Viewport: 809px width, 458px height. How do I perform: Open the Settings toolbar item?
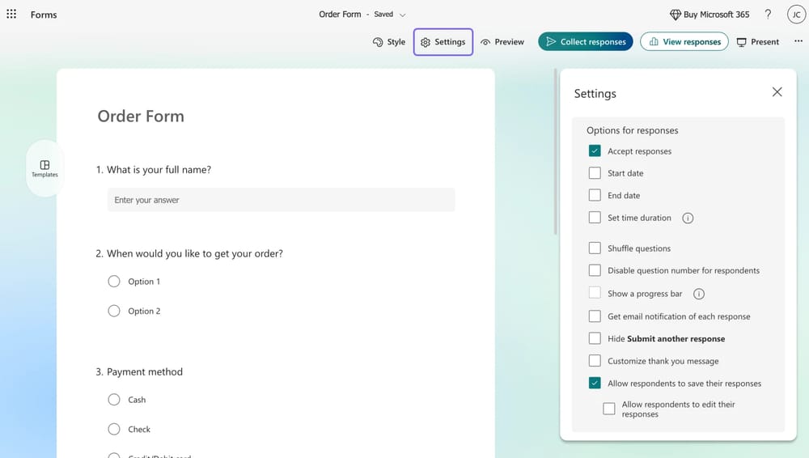point(443,42)
